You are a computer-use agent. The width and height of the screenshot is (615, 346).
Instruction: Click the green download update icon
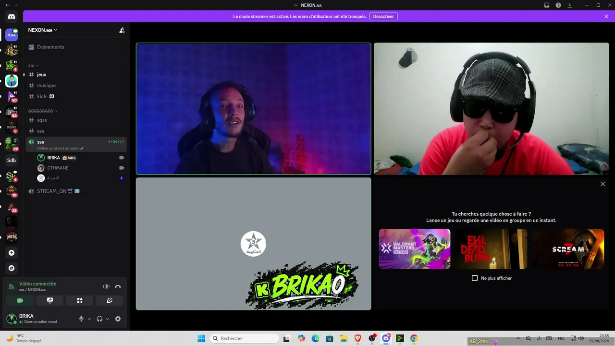pyautogui.click(x=570, y=5)
